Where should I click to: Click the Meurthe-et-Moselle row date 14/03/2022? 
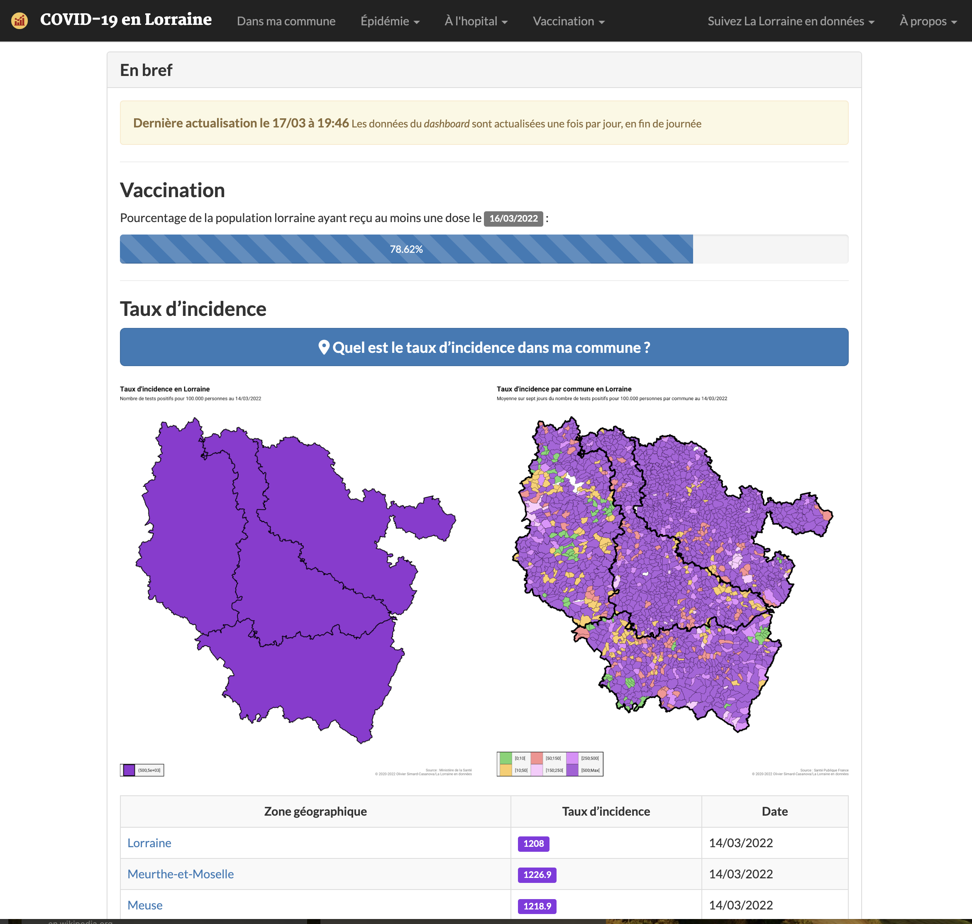740,874
